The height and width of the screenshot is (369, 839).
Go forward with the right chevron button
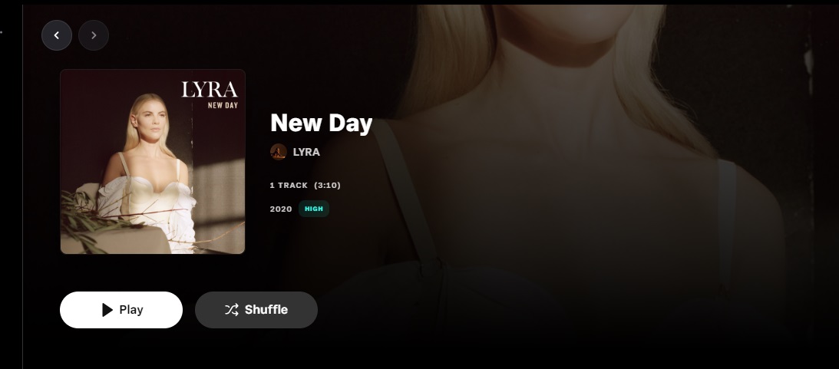(x=94, y=35)
